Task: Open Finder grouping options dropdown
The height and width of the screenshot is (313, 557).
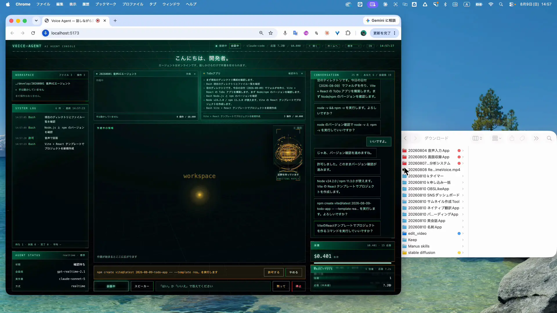Action: click(497, 138)
